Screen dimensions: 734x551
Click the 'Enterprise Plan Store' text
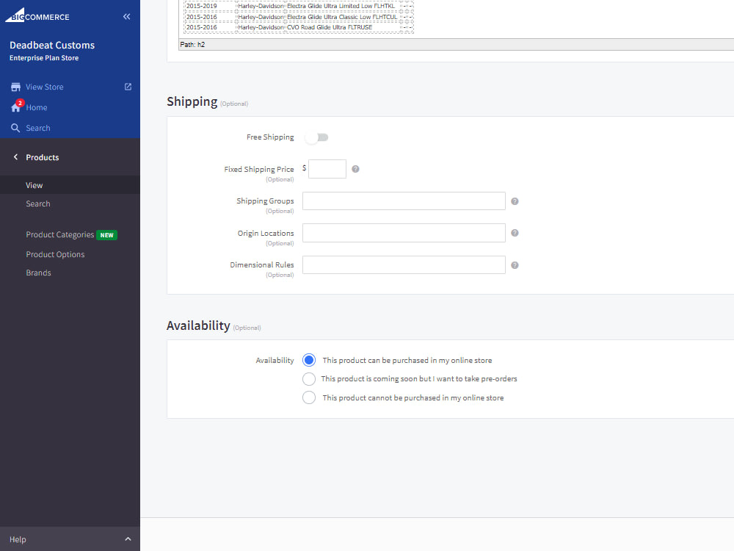point(44,58)
